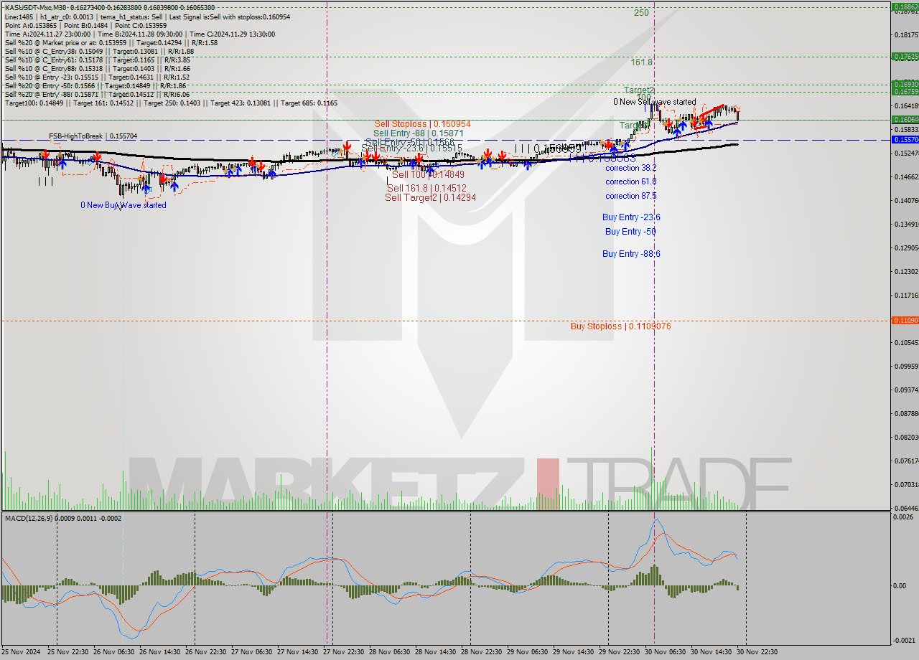Screen dimensions: 919x660
Task: Click the 'Buy Entry -88.6' label
Action: tap(631, 254)
